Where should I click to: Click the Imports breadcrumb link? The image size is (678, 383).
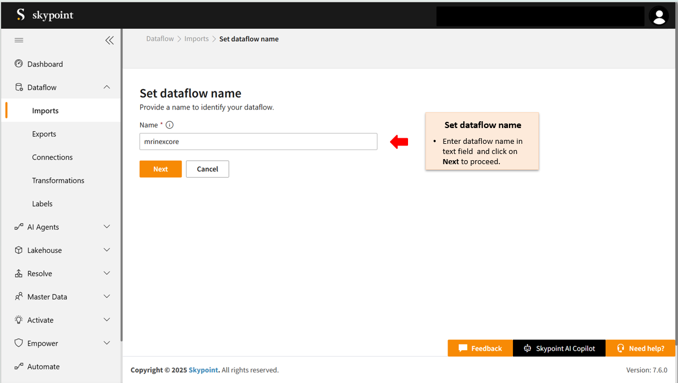coord(196,39)
